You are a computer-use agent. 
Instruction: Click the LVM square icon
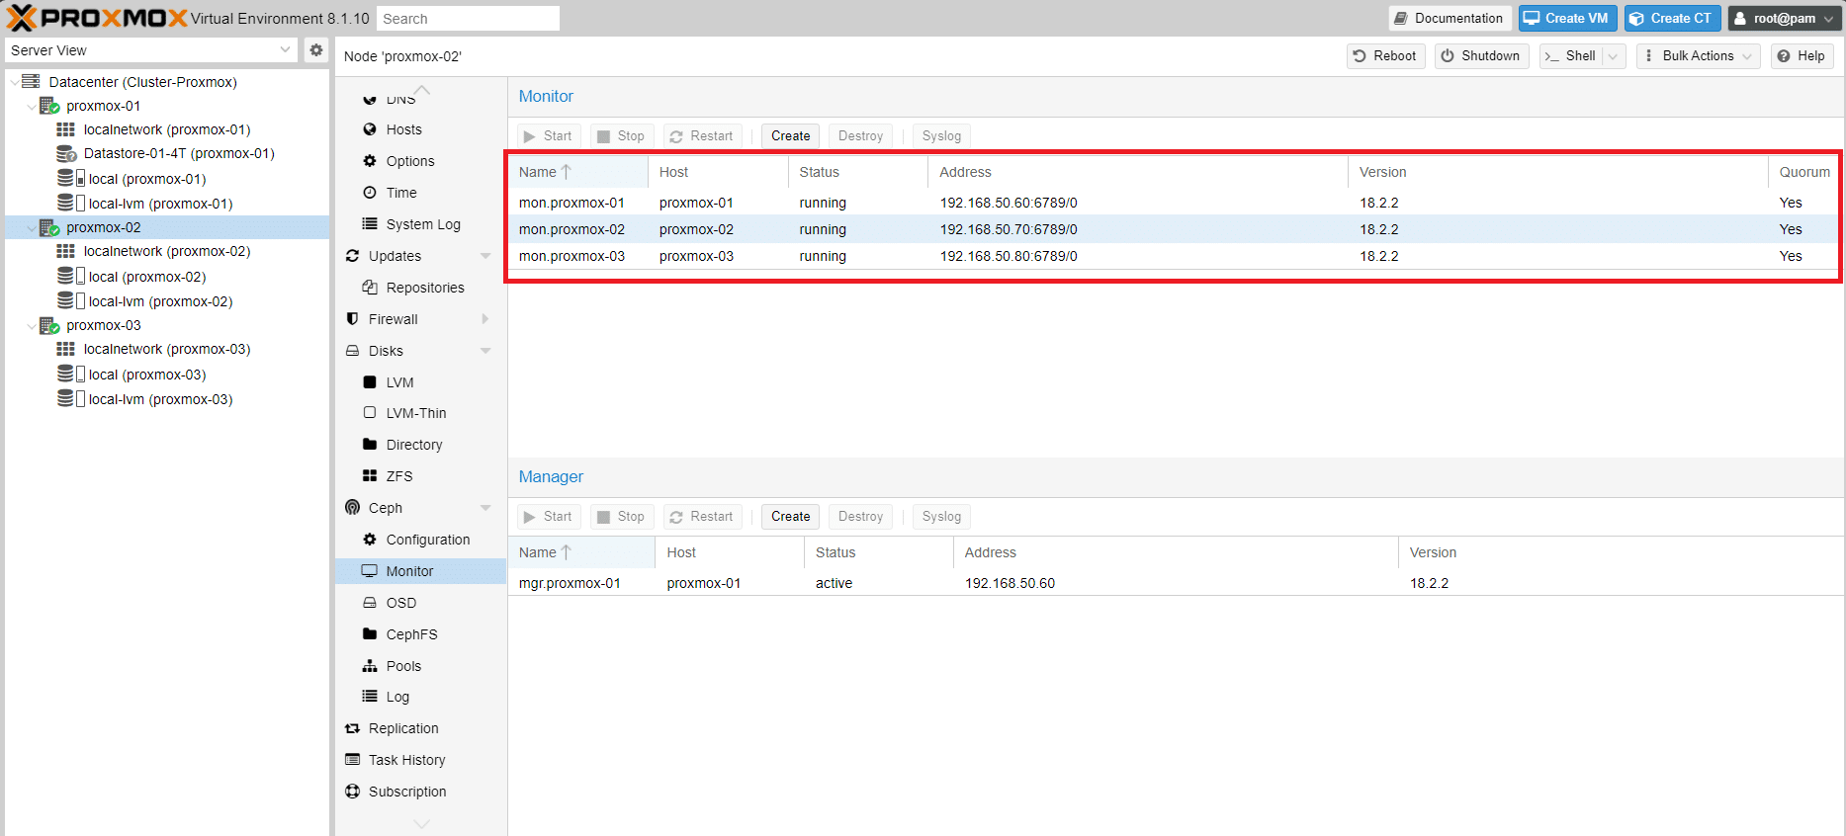[370, 382]
